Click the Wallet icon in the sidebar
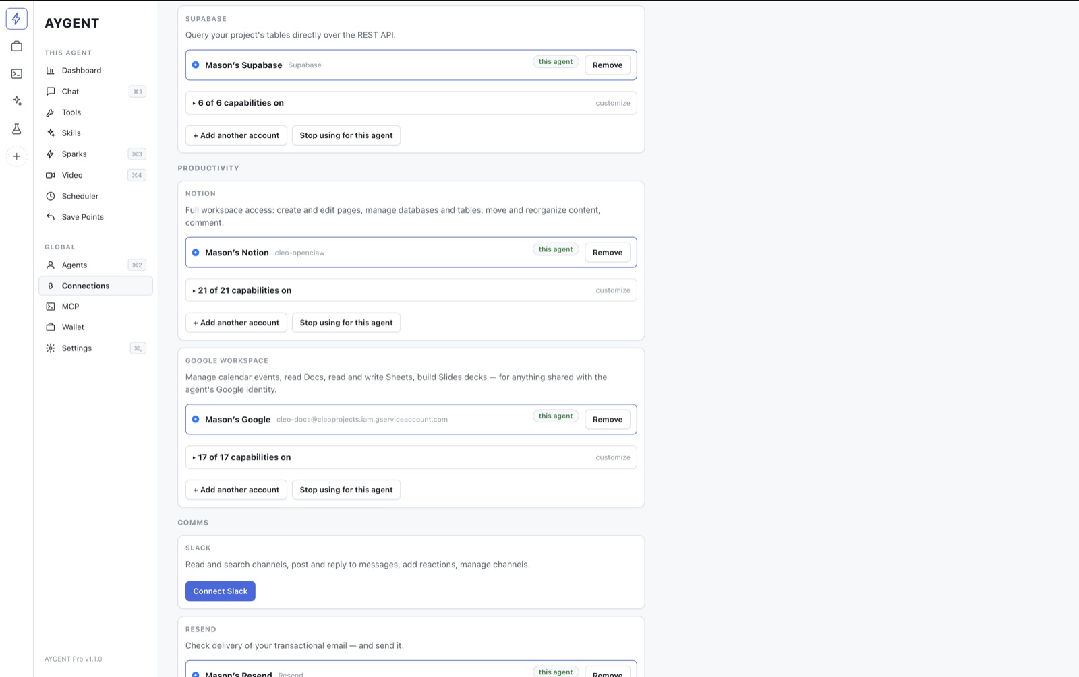Screen dimensions: 1079x677 (51, 327)
